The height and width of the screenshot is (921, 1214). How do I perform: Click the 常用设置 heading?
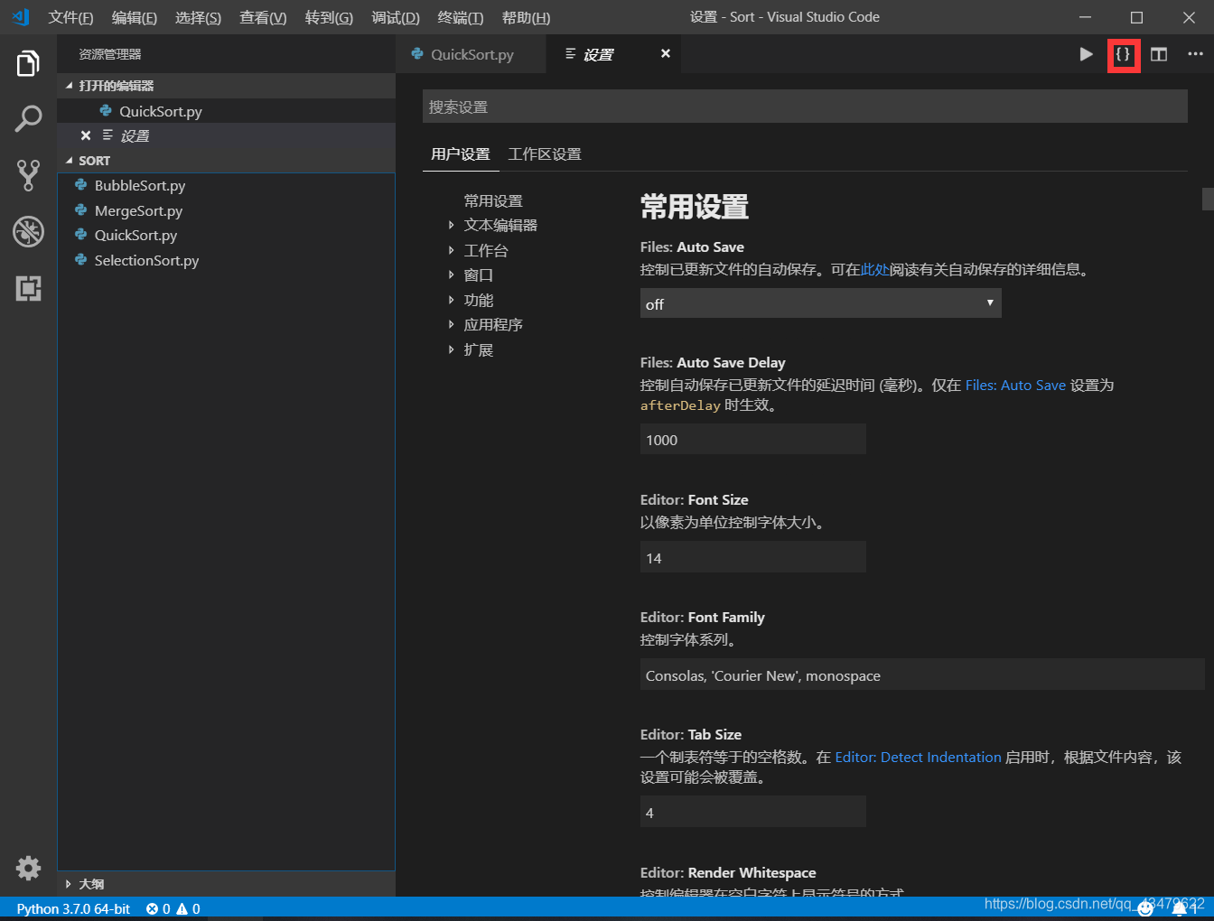tap(695, 207)
